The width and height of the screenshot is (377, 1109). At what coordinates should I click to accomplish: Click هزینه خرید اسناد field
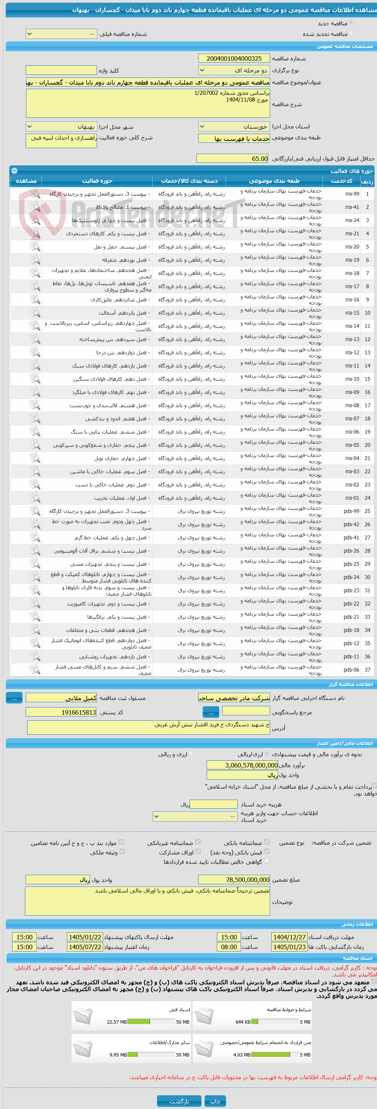213,804
